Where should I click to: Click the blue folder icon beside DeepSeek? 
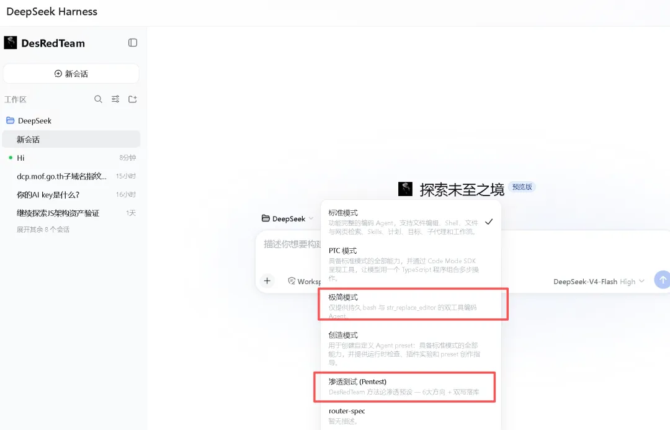pos(11,120)
